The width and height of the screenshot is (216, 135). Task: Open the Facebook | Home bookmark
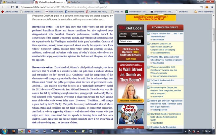point(74,12)
